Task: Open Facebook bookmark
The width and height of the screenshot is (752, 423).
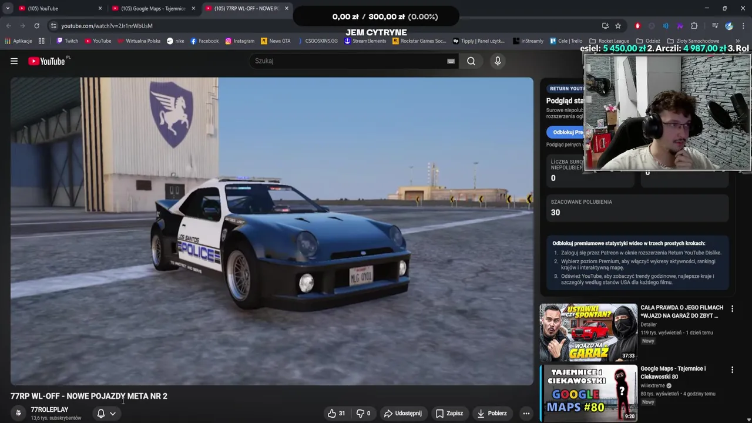Action: (x=204, y=41)
